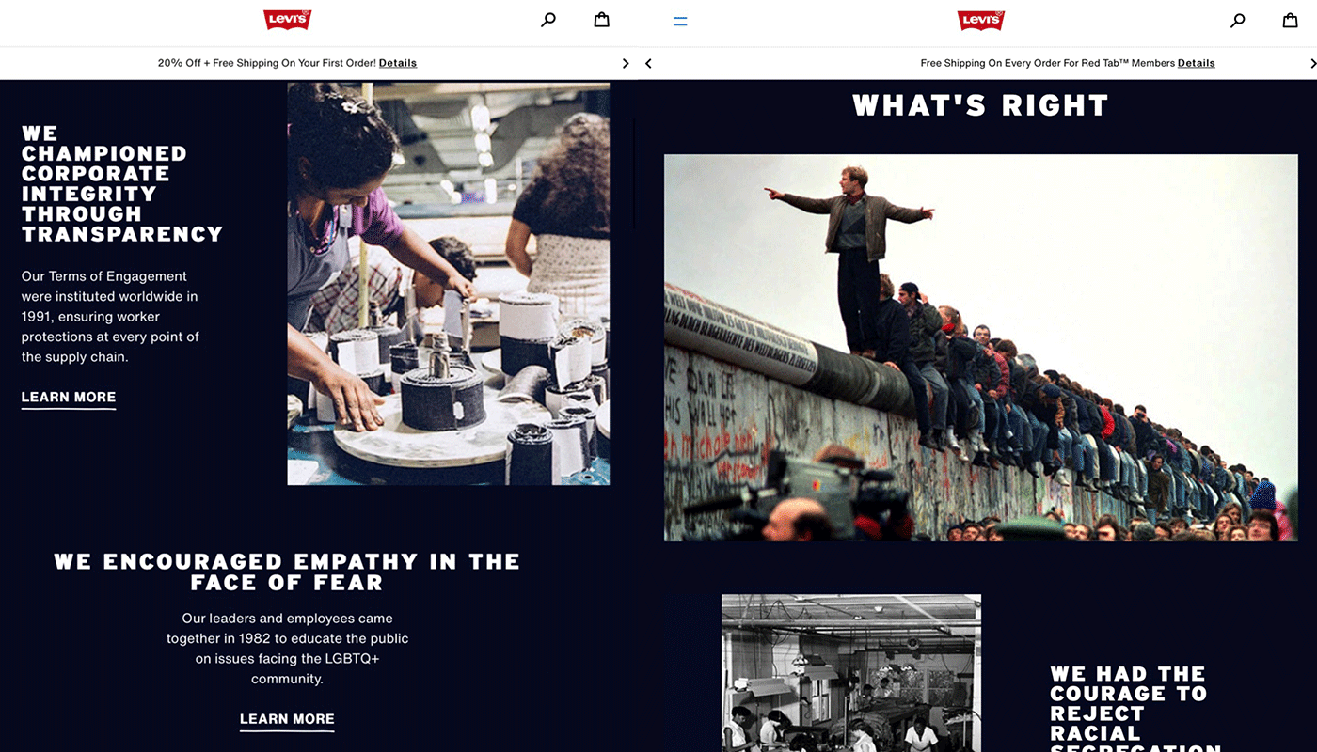Open Details for 20% Off first order
This screenshot has height=752, width=1317.
[x=398, y=63]
